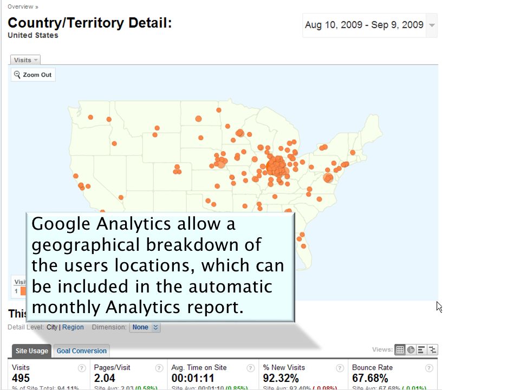The width and height of the screenshot is (520, 390).
Task: Click the largest orange cluster in Illinois area
Action: 276,166
